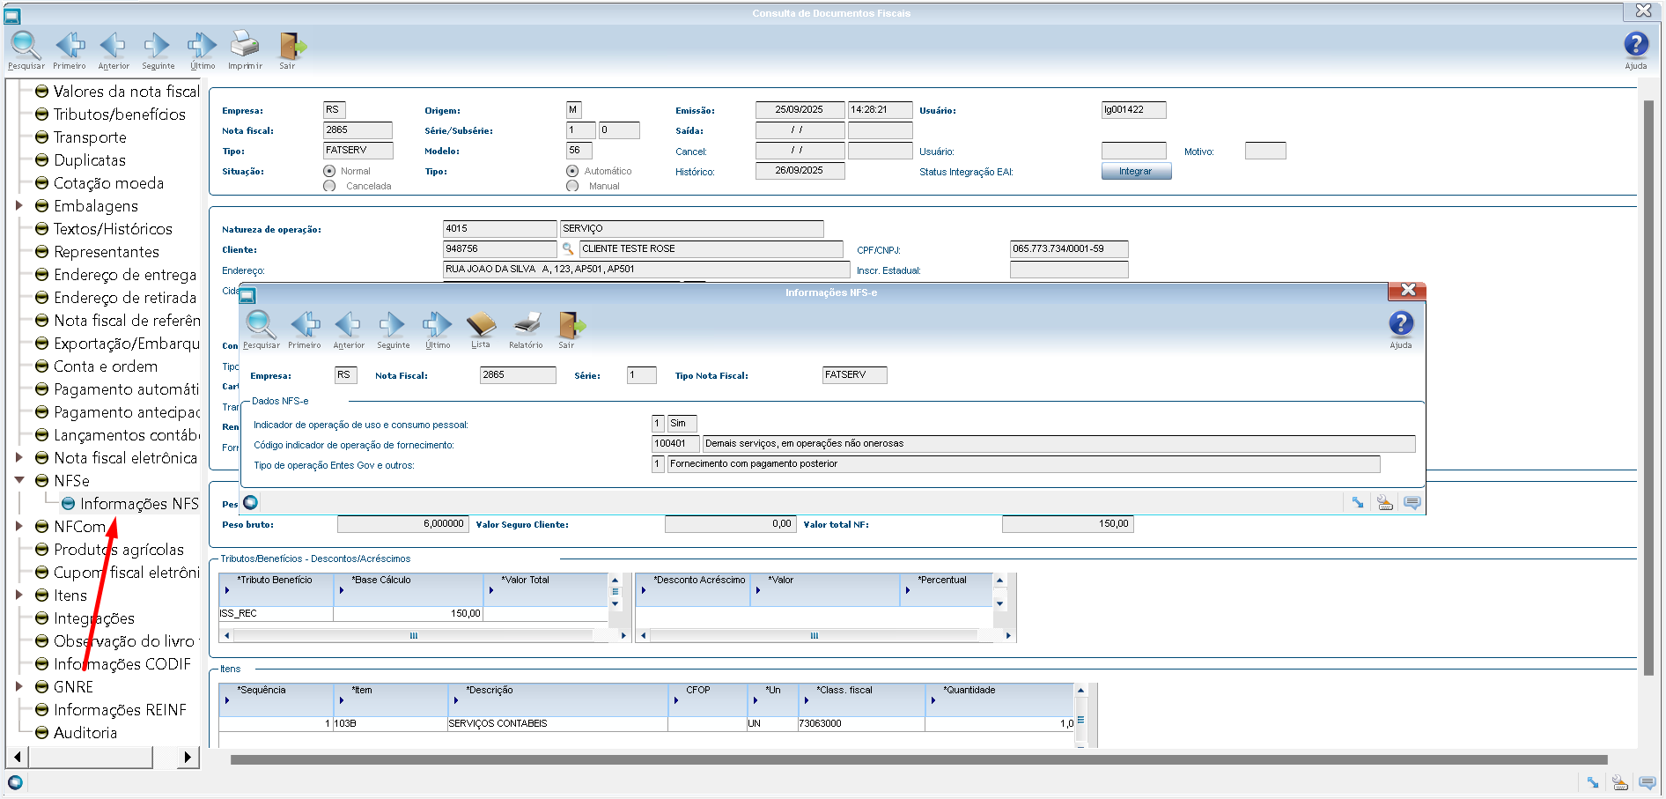Open Lista in Informações NFS-e window
This screenshot has width=1666, height=799.
(x=481, y=329)
